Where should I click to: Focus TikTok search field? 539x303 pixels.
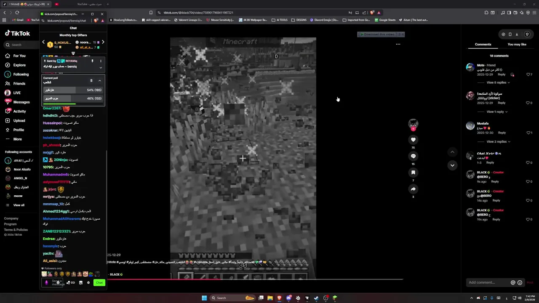(x=21, y=45)
